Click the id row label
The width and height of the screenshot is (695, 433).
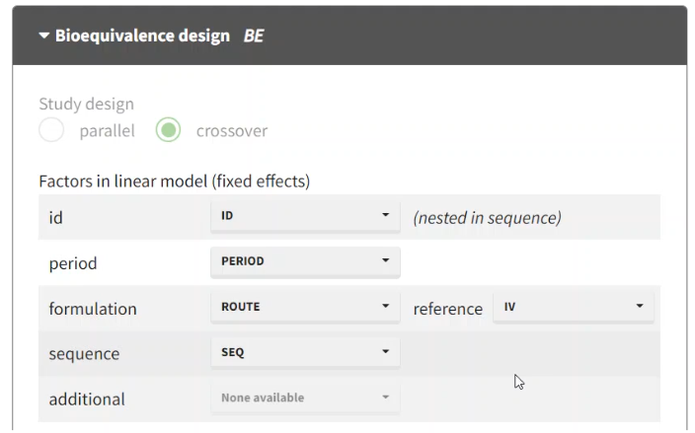pyautogui.click(x=56, y=218)
